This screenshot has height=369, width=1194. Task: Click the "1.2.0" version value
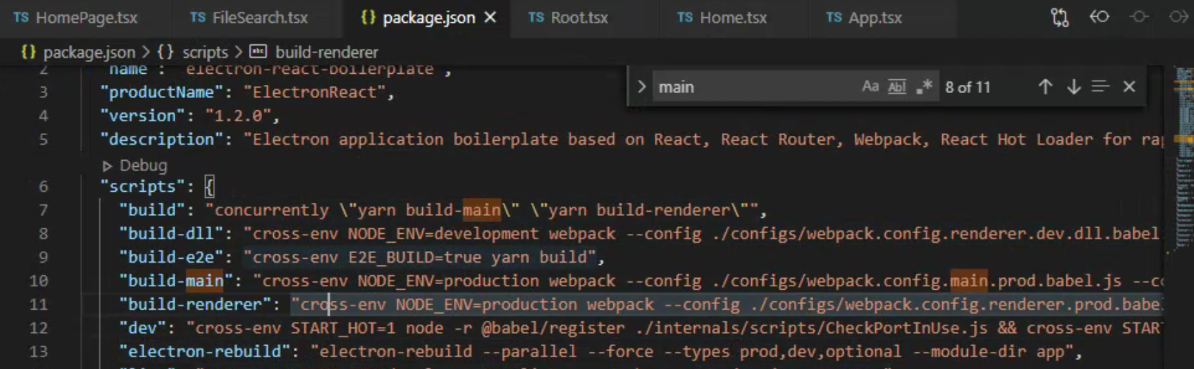[239, 116]
